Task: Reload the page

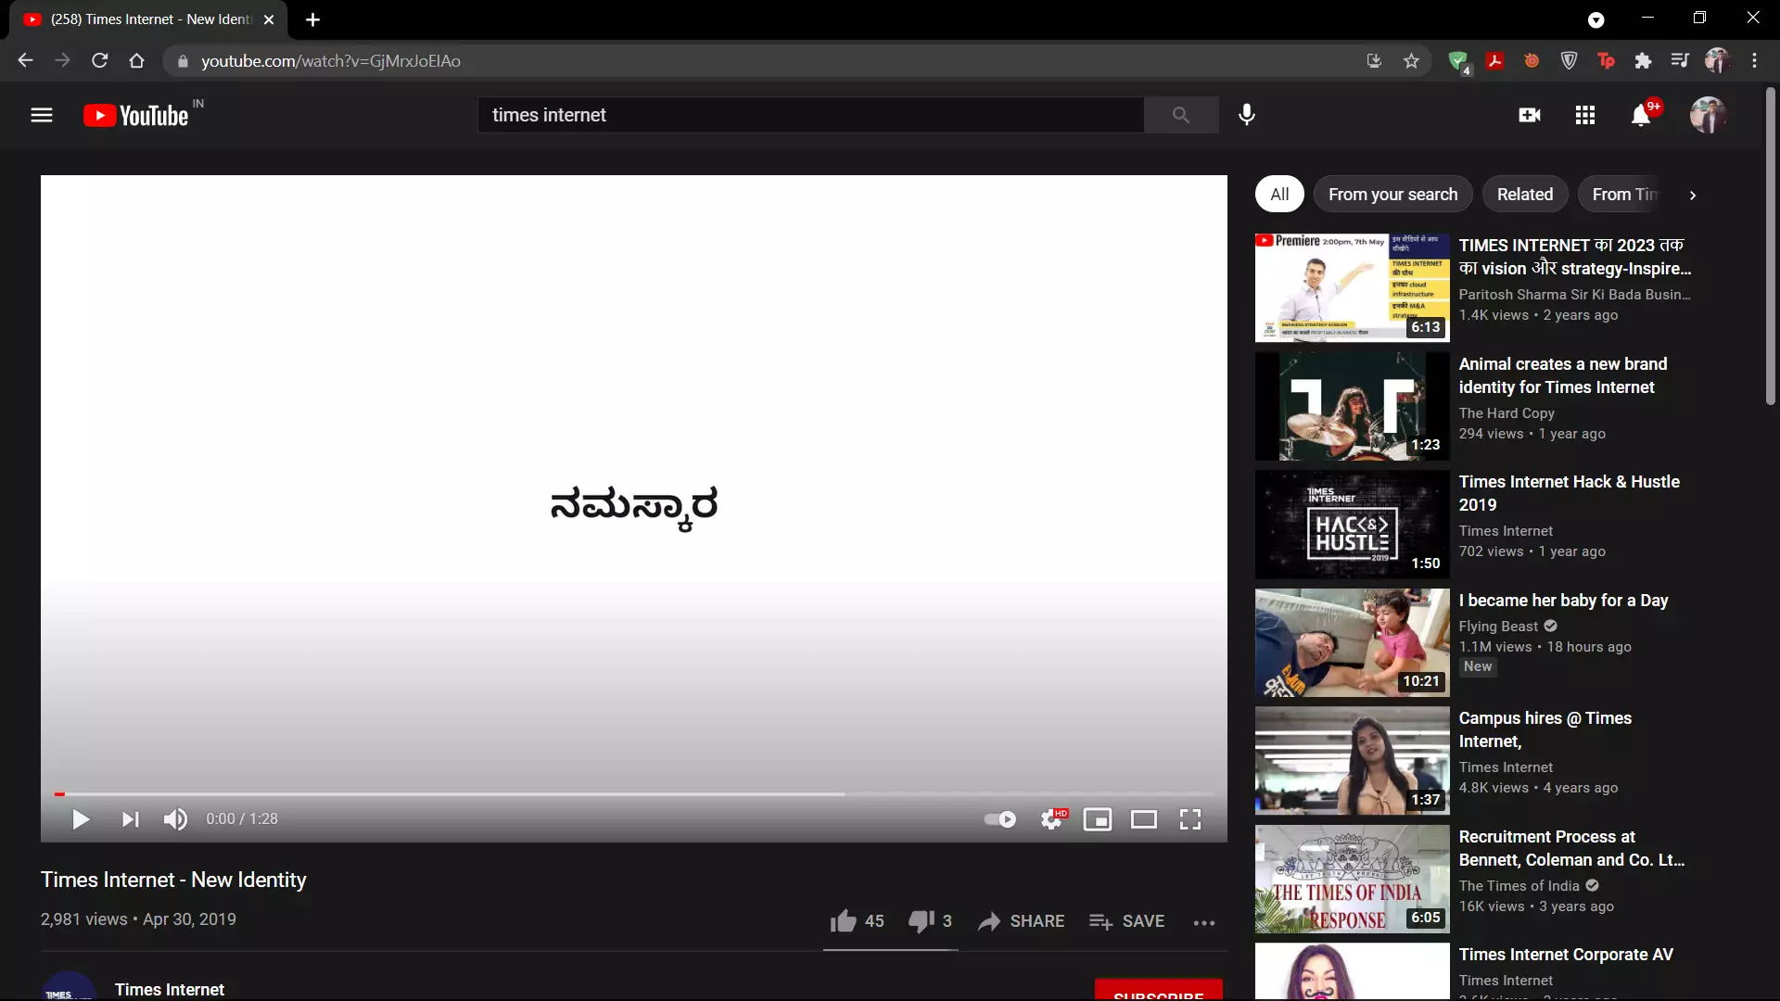Action: click(99, 61)
